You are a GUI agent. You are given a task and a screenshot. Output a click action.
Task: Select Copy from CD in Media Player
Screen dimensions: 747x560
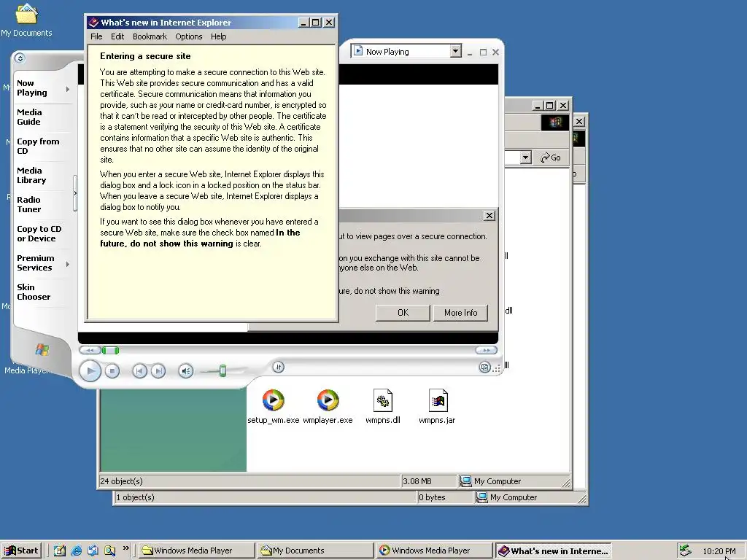[38, 146]
